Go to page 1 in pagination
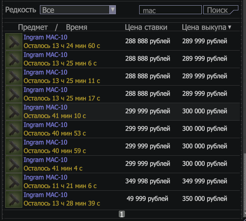Screen dimensions: 246x221 tap(122, 214)
